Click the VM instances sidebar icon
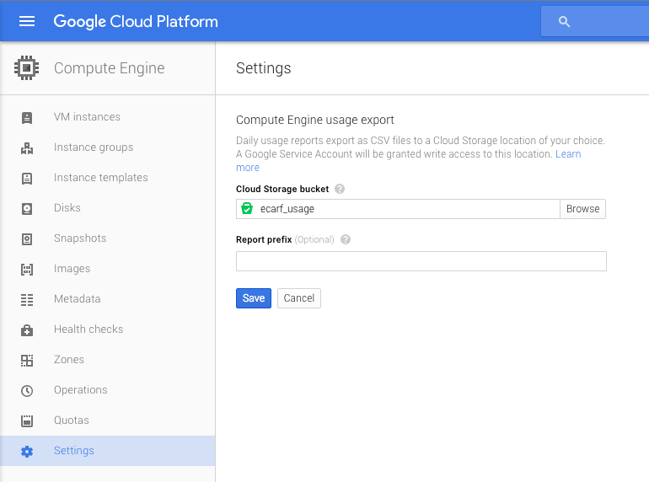 pos(27,117)
